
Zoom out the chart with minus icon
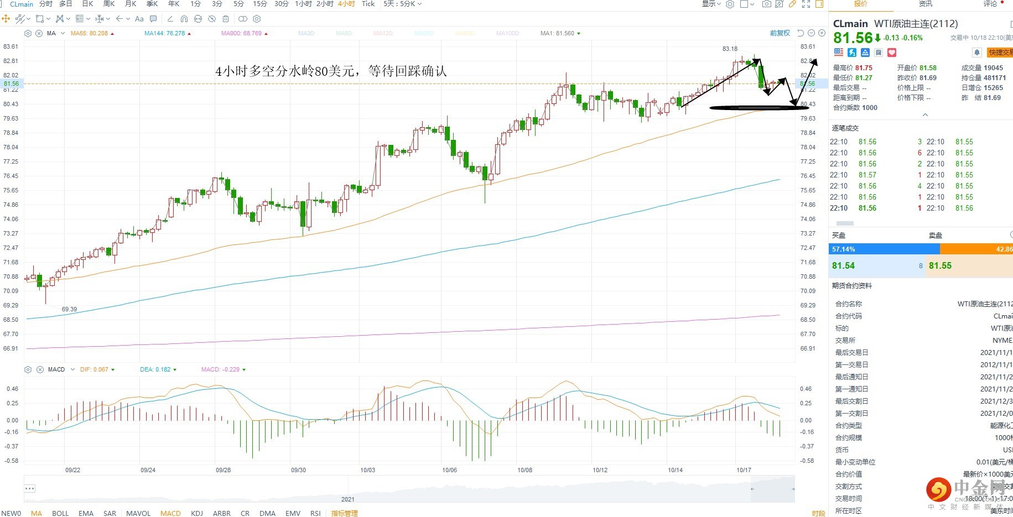pos(811,33)
